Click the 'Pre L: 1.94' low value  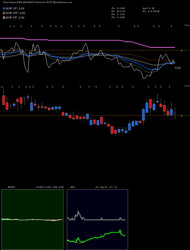pos(118,14)
